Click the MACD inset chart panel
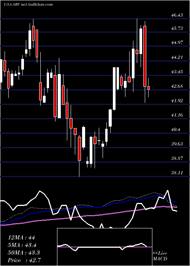Image resolution: width=190 pixels, height=266 pixels. (x=104, y=247)
